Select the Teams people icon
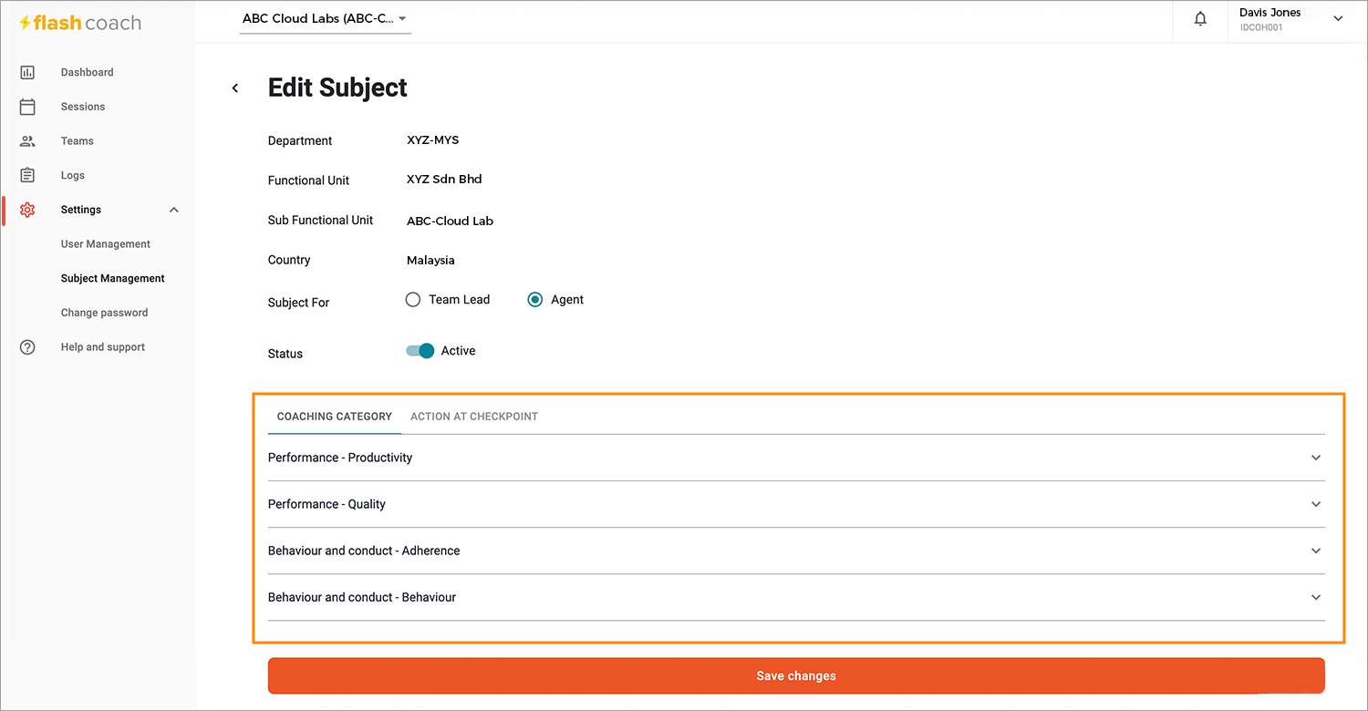Viewport: 1368px width, 711px height. click(x=27, y=141)
